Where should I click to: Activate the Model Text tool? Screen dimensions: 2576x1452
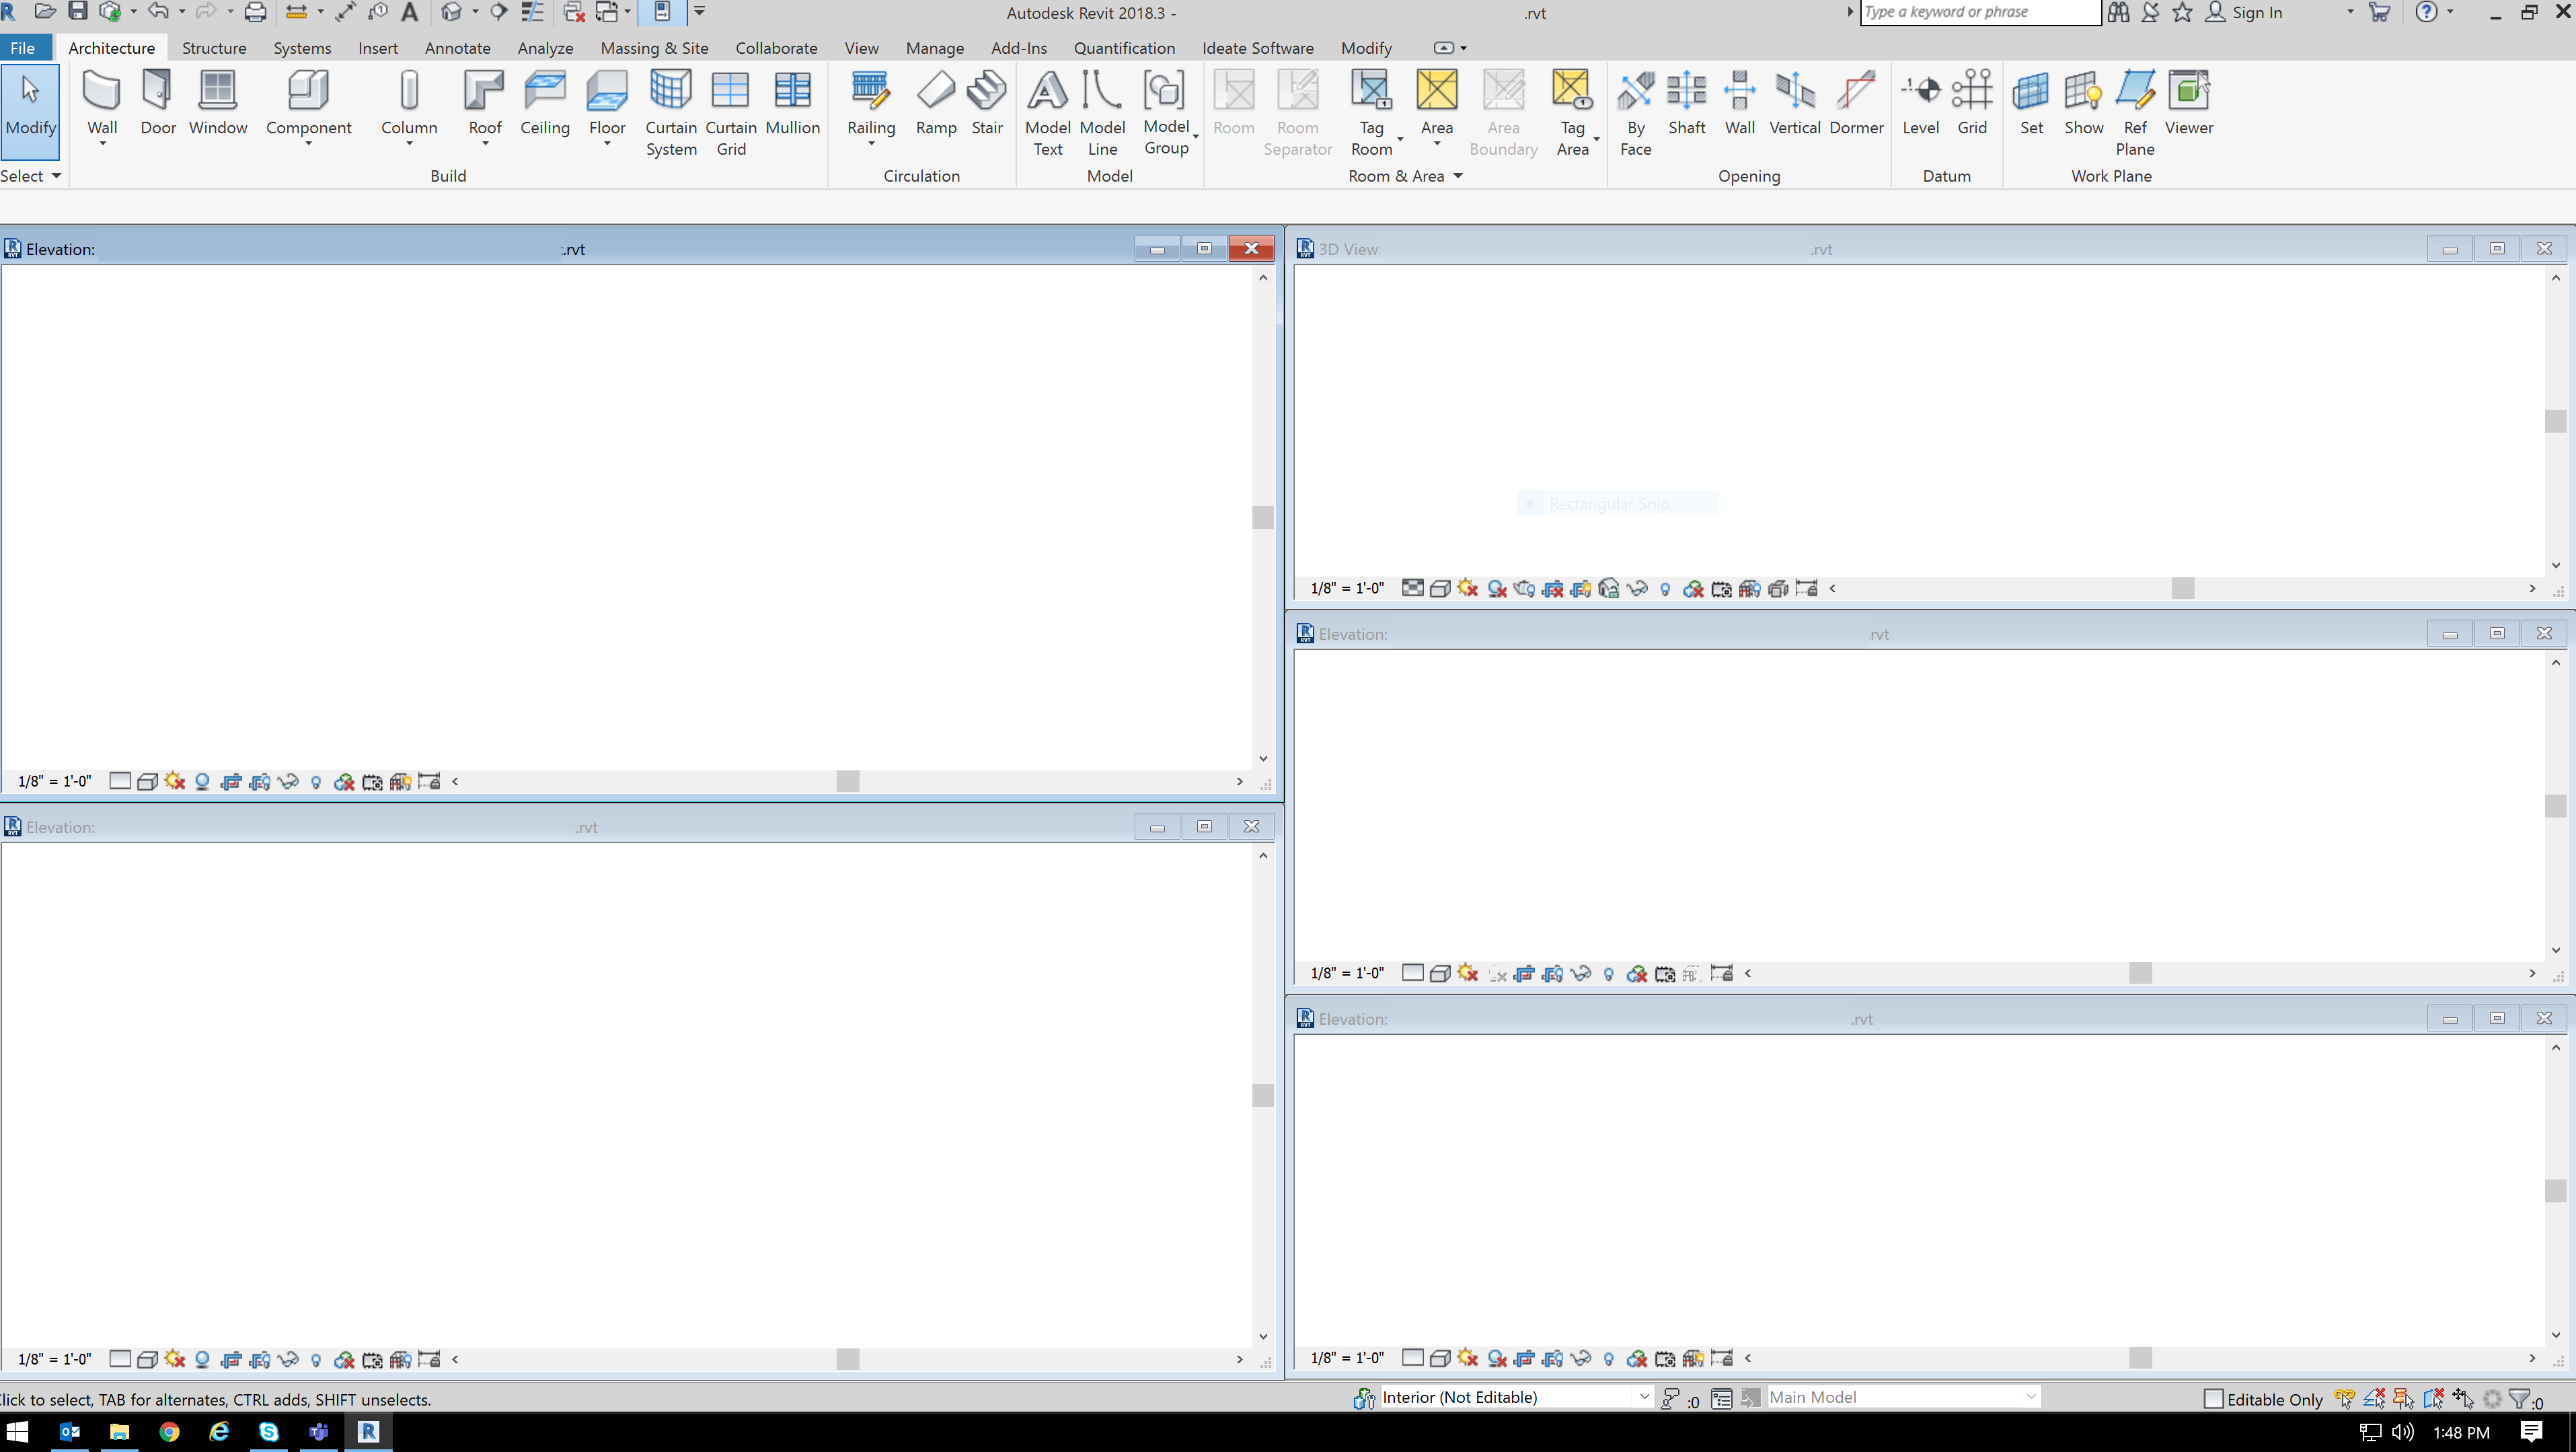point(1047,113)
